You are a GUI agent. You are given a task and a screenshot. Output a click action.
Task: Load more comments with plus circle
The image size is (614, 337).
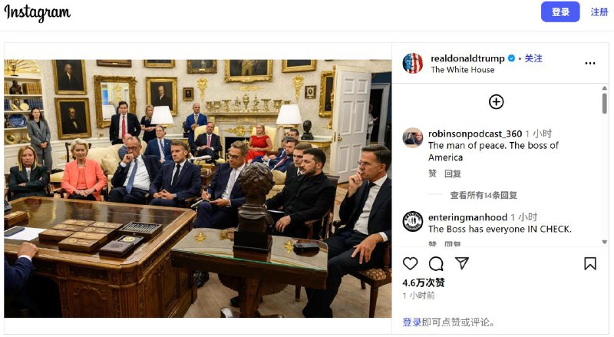tap(496, 102)
